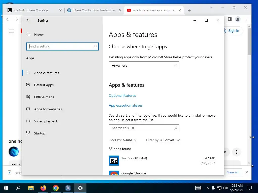Click Show all downloads in Chrome
Image resolution: width=258 pixels, height=193 pixels.
pos(232,172)
